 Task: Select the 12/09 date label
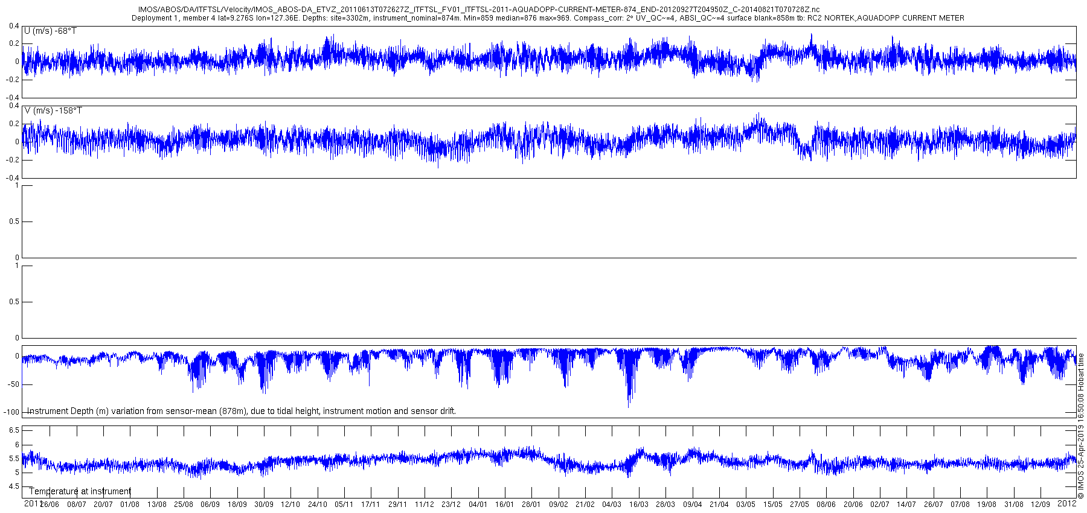point(1041,504)
